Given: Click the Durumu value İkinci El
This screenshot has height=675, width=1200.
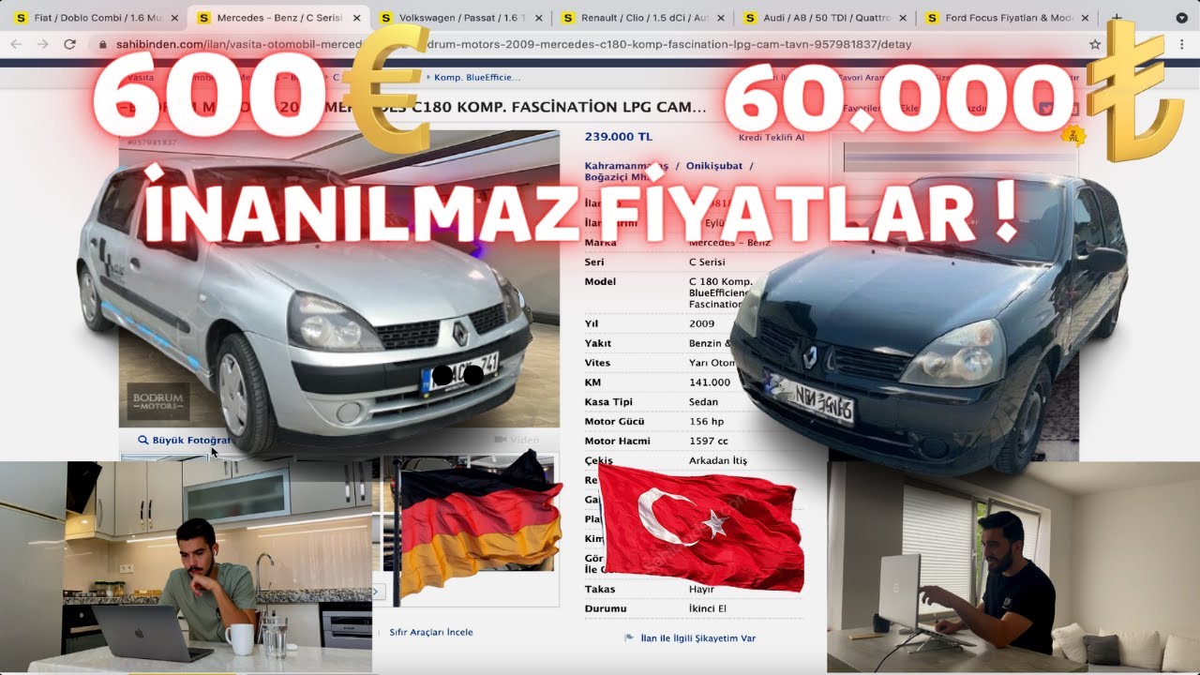Looking at the screenshot, I should click(x=708, y=609).
